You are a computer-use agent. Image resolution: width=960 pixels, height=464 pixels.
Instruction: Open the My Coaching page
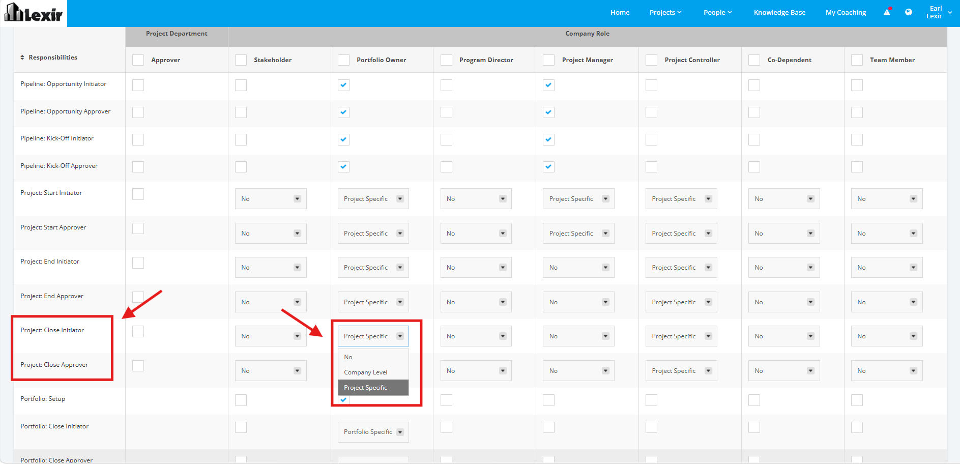[x=846, y=12]
